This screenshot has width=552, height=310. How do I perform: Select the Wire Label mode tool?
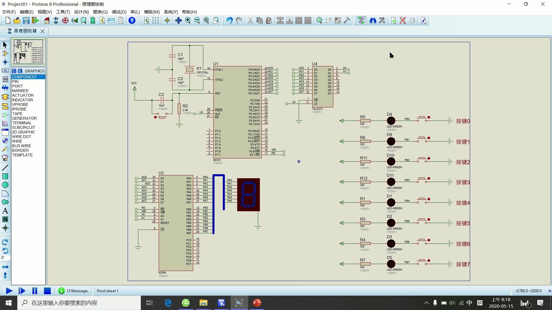click(5, 71)
